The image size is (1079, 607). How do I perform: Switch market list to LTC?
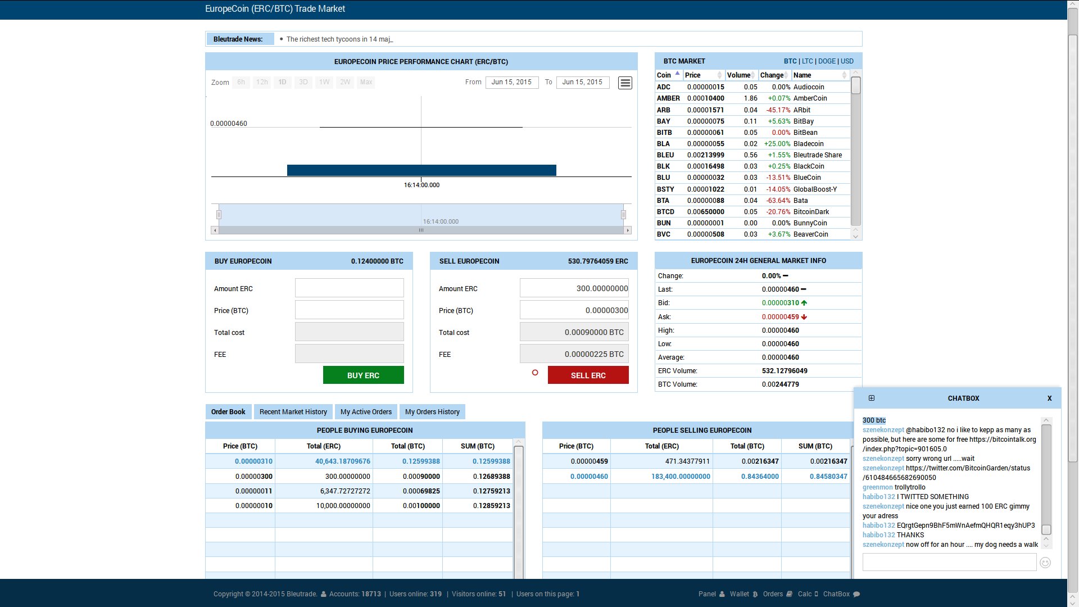(x=808, y=61)
